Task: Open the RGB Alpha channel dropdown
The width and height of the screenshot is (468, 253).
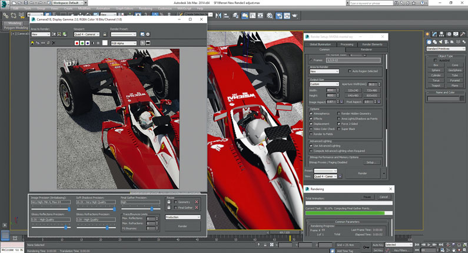Action: pyautogui.click(x=124, y=44)
